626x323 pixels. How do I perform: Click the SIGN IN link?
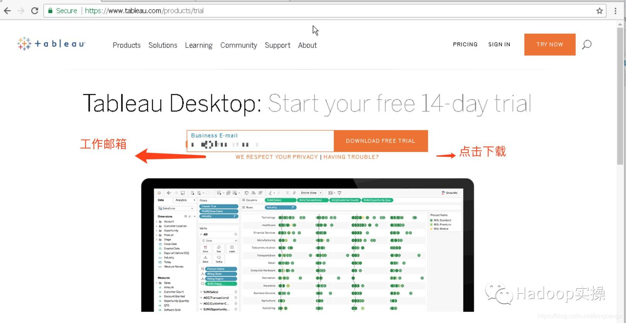point(499,44)
